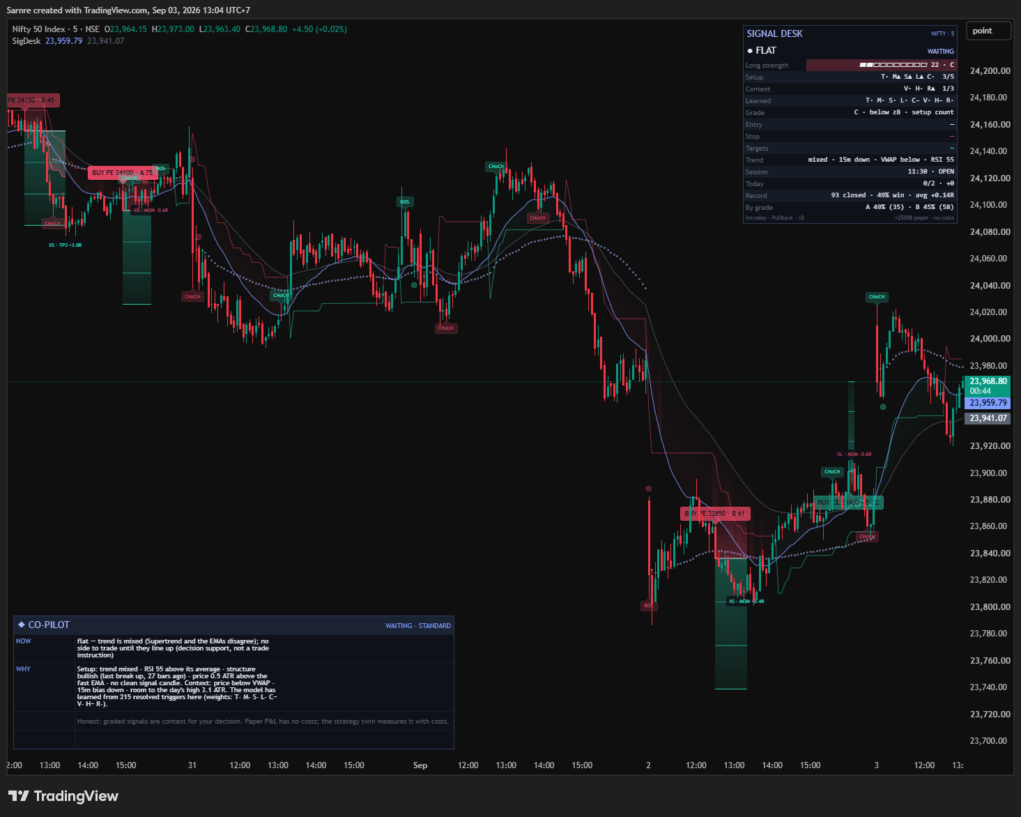This screenshot has height=817, width=1021.
Task: Click the high price H23,973.00 value
Action: point(173,29)
